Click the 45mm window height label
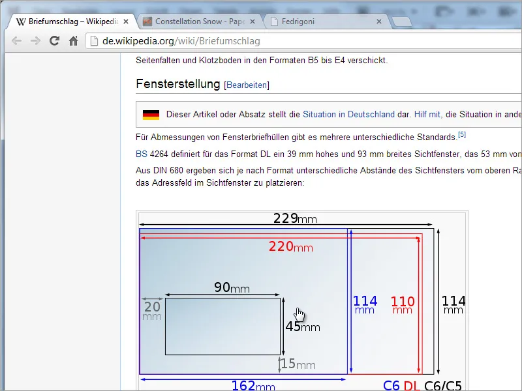The height and width of the screenshot is (391, 522). (303, 326)
